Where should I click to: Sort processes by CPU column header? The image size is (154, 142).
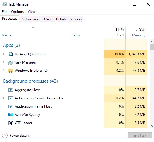[115, 32]
